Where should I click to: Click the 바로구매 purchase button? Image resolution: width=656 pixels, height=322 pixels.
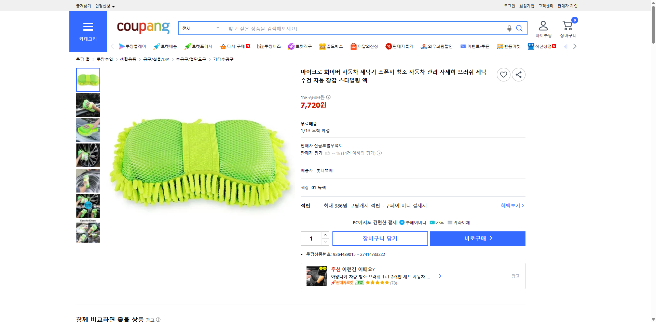tap(477, 238)
